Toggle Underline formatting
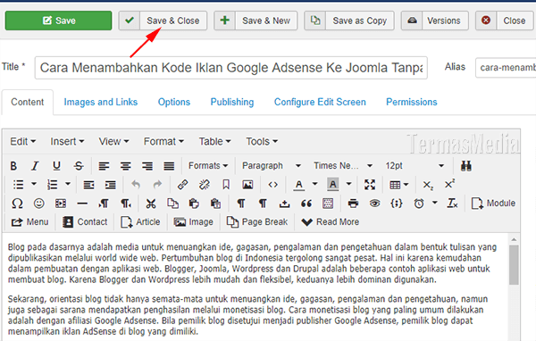This screenshot has width=536, height=341. click(x=56, y=166)
